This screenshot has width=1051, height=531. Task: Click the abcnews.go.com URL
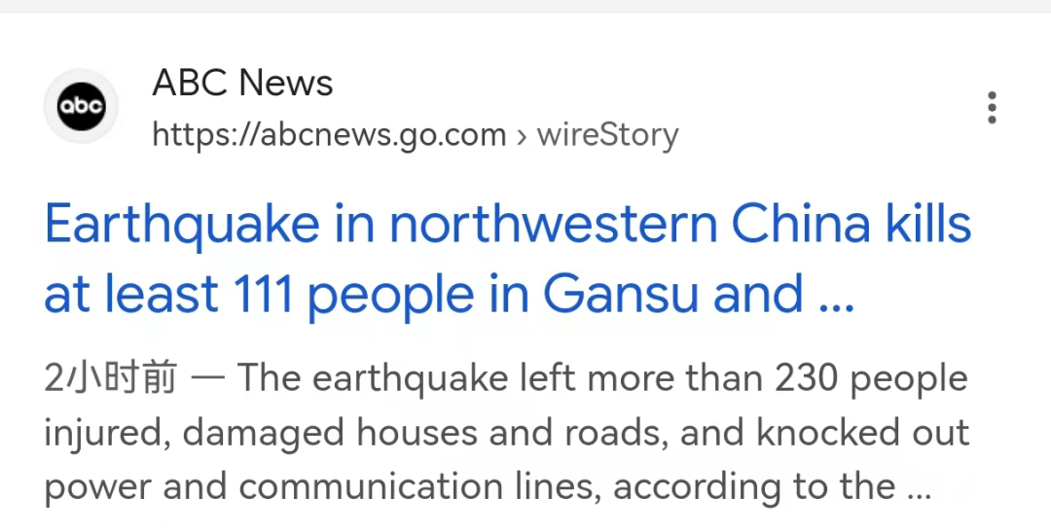click(x=329, y=134)
